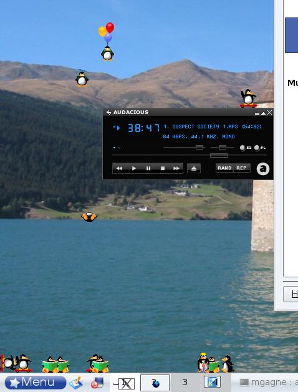Open Audacious menu icon in title bar

coord(108,112)
